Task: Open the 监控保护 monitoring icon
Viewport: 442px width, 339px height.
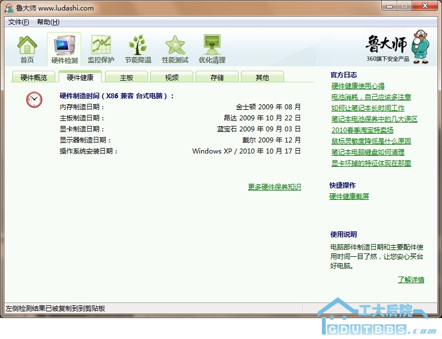Action: [x=101, y=49]
